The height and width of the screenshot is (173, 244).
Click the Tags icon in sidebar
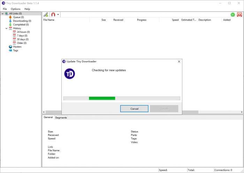[10, 50]
